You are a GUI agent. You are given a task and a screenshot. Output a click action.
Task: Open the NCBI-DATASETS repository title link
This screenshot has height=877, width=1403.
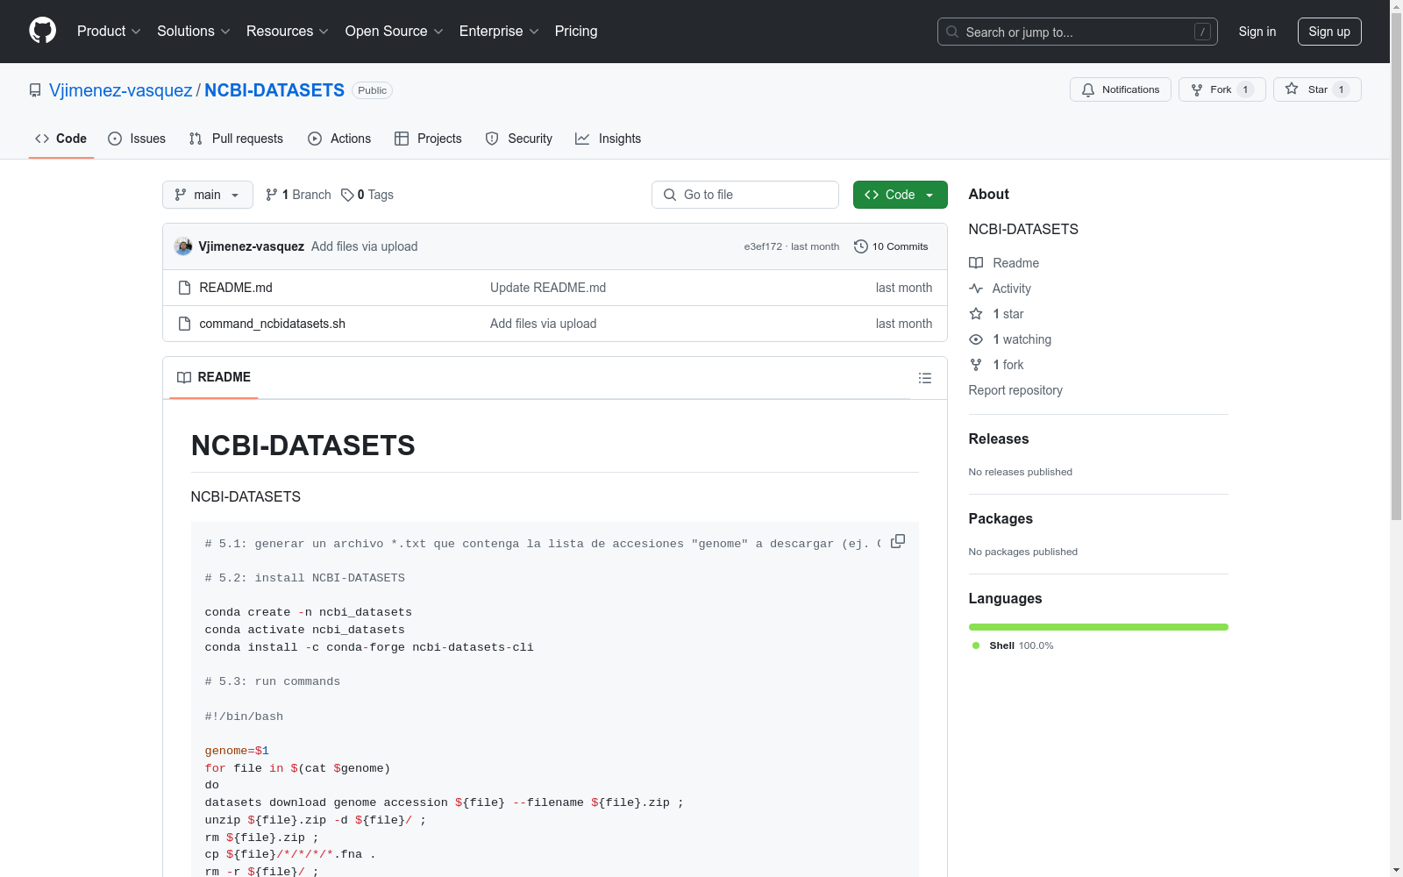click(x=274, y=90)
